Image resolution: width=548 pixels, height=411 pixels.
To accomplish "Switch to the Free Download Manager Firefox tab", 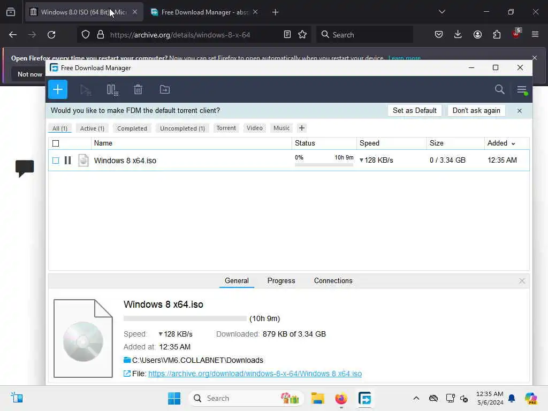I will click(205, 12).
